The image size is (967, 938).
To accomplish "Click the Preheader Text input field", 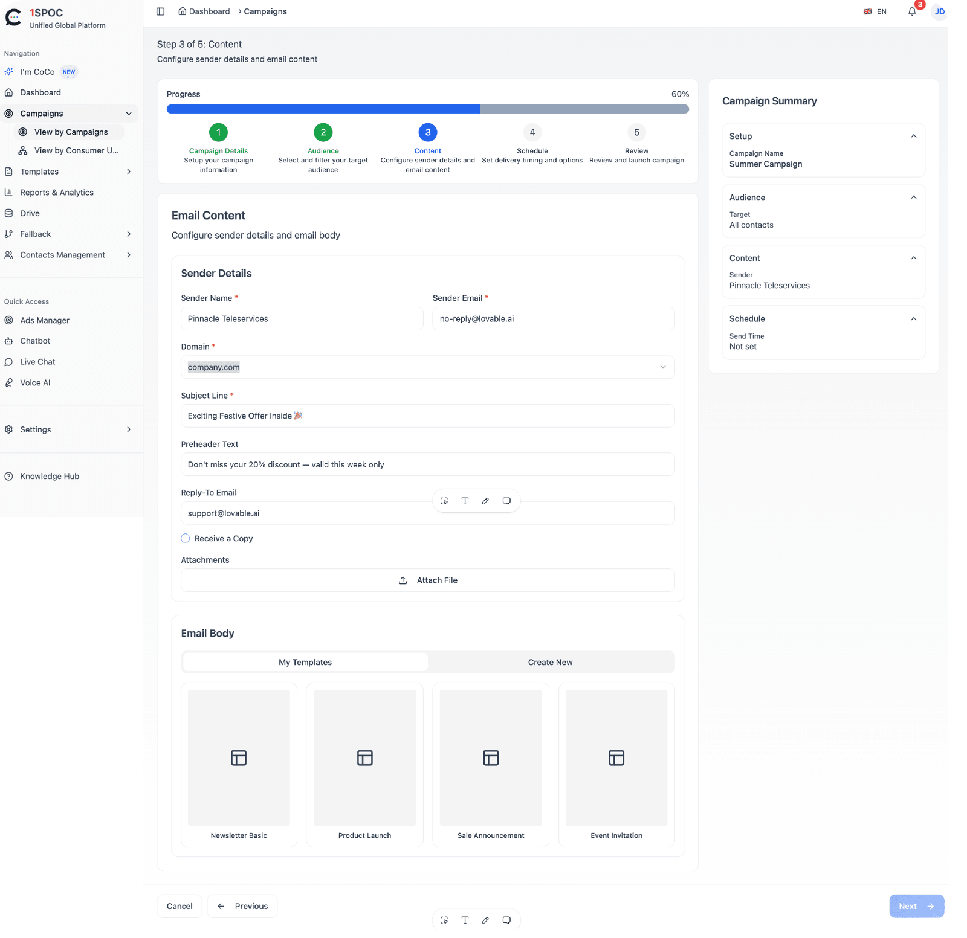I will coord(428,464).
